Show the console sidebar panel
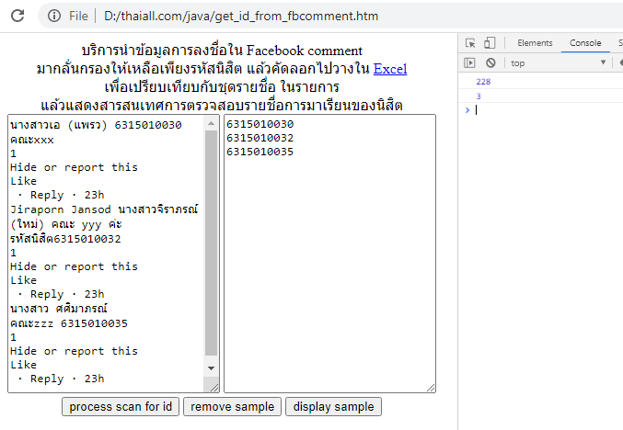The image size is (623, 430). (x=470, y=62)
